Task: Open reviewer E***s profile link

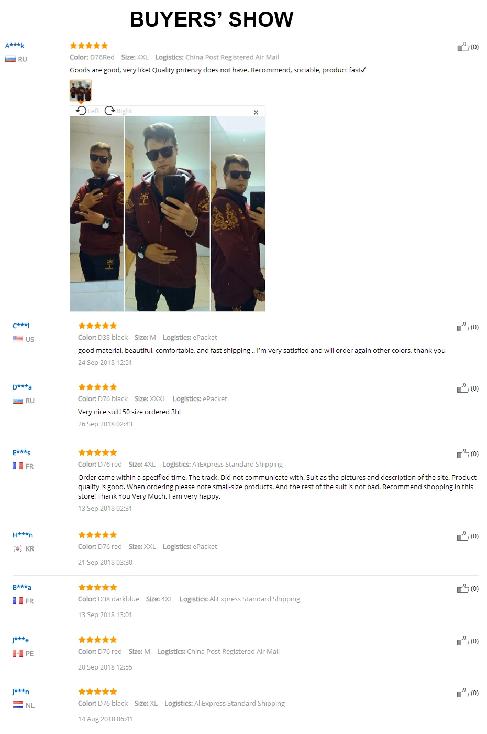Action: click(x=21, y=452)
